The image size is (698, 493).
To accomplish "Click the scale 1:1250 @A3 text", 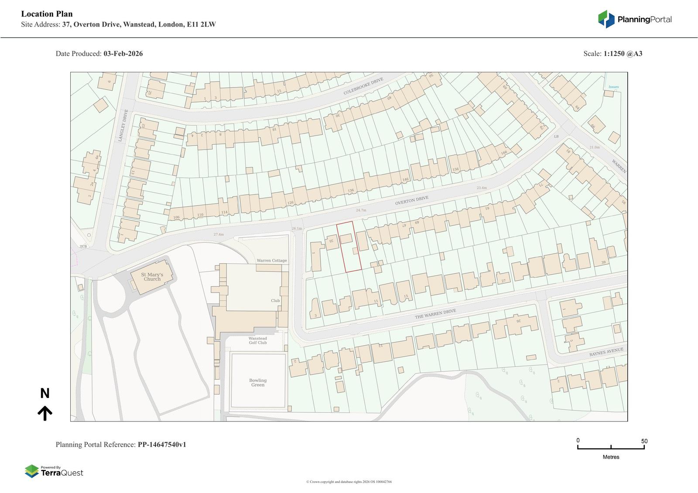I will 623,54.
